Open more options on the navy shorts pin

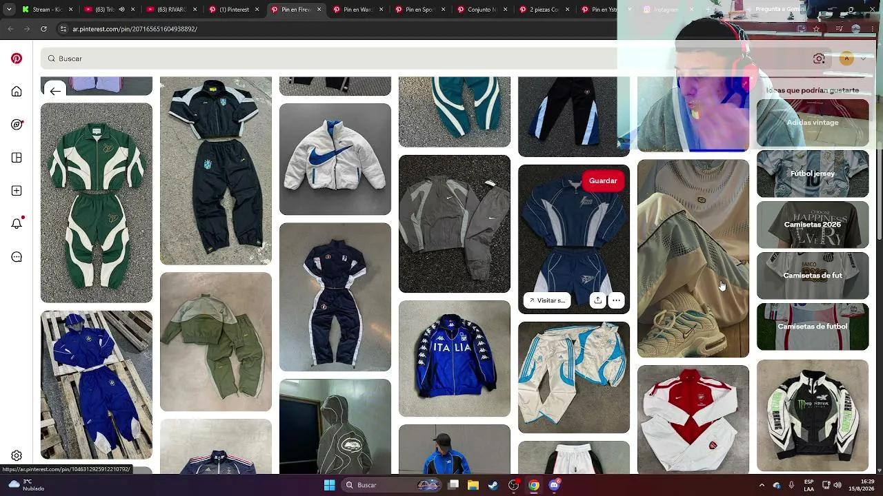pyautogui.click(x=616, y=300)
